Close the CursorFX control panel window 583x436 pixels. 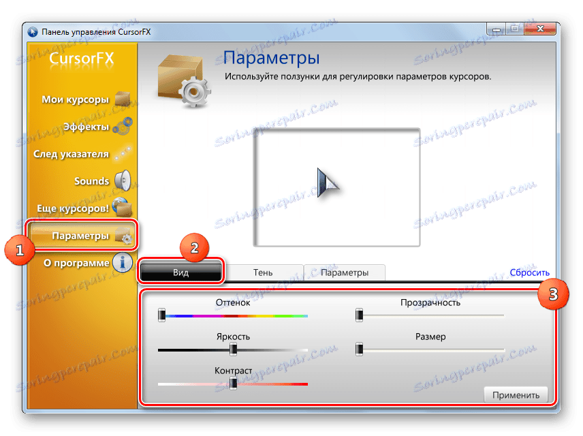coord(540,29)
